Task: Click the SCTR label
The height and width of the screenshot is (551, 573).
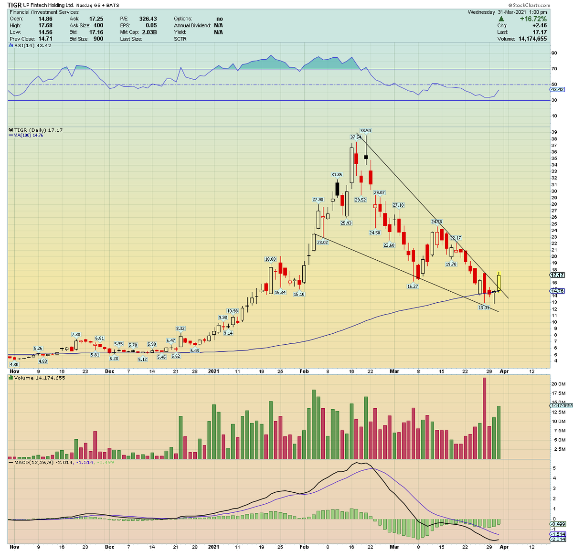Action: coord(180,39)
